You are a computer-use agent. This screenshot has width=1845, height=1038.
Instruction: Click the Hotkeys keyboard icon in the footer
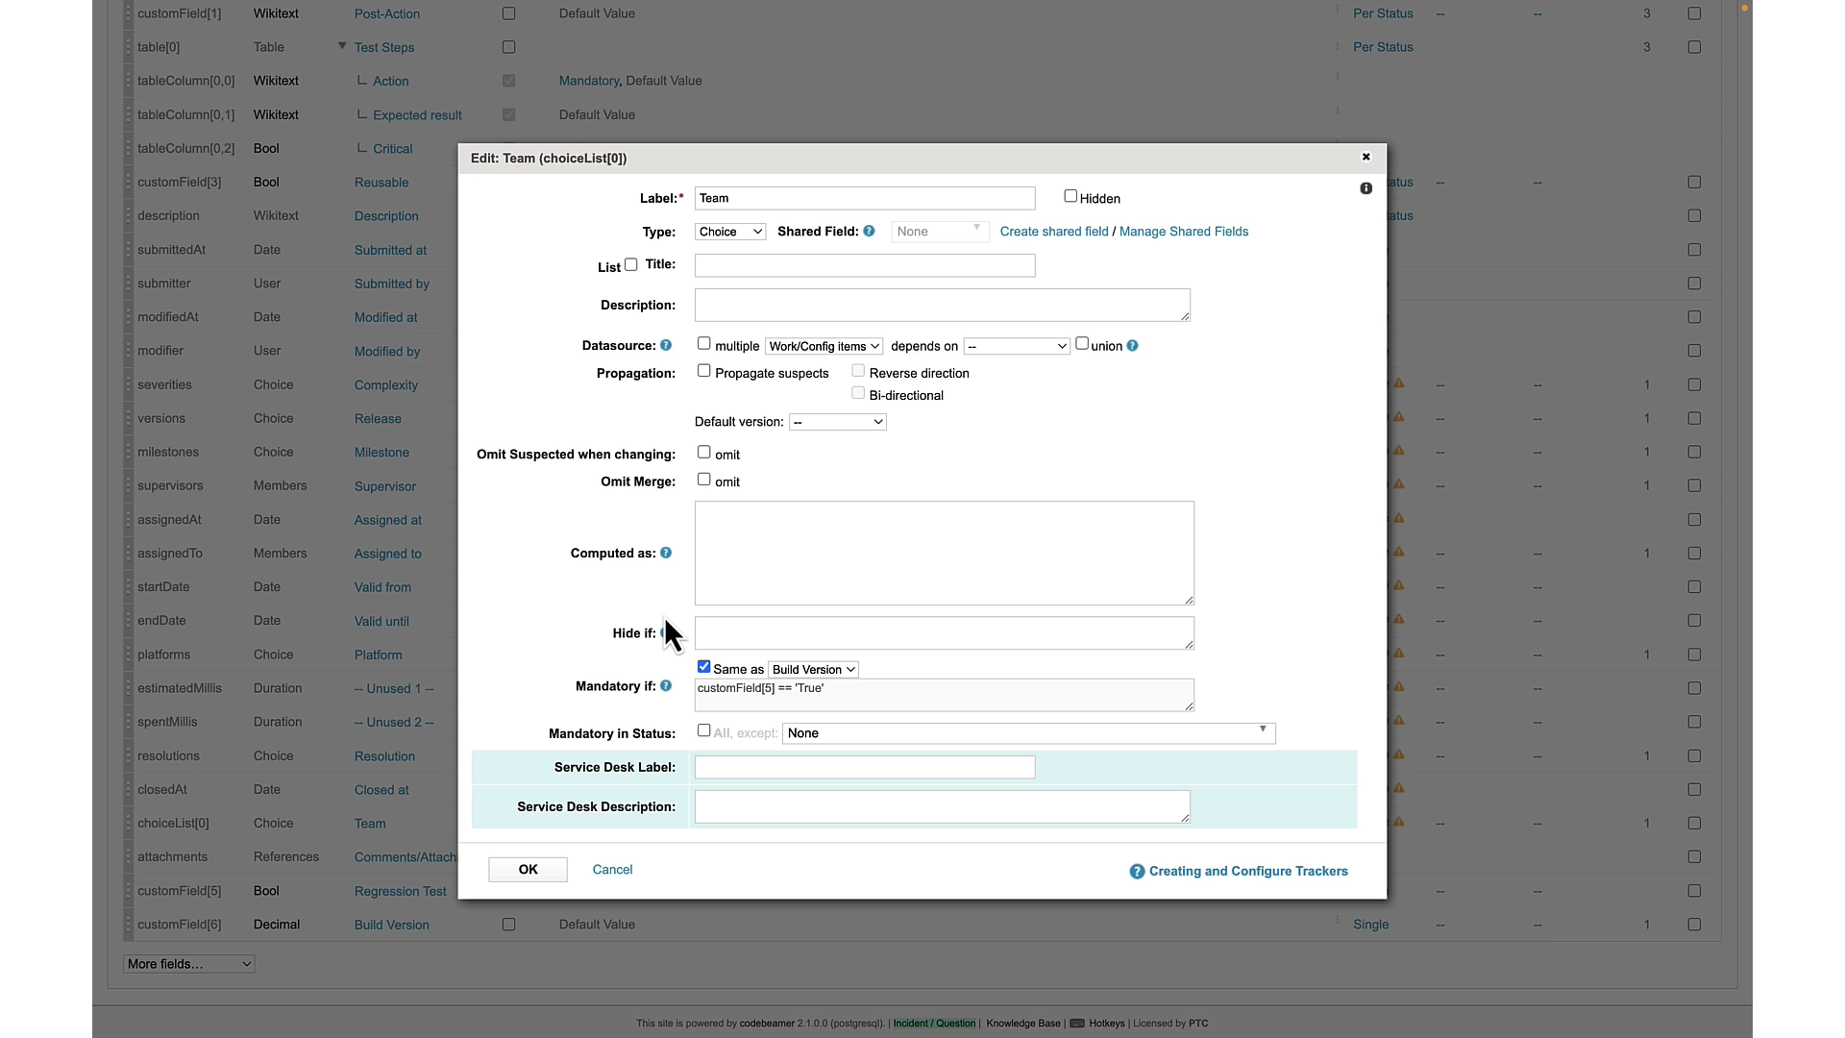pyautogui.click(x=1076, y=1024)
